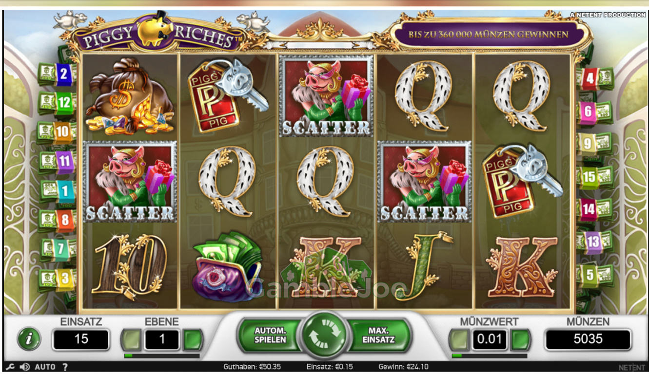Open settings with the wrench icon
Screen dimensions: 649x374
pos(9,367)
